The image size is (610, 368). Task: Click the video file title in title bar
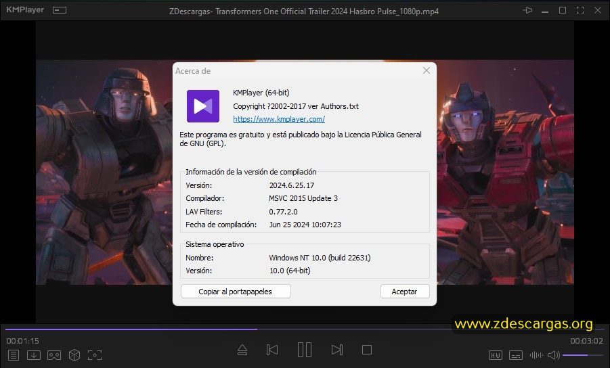(x=304, y=11)
